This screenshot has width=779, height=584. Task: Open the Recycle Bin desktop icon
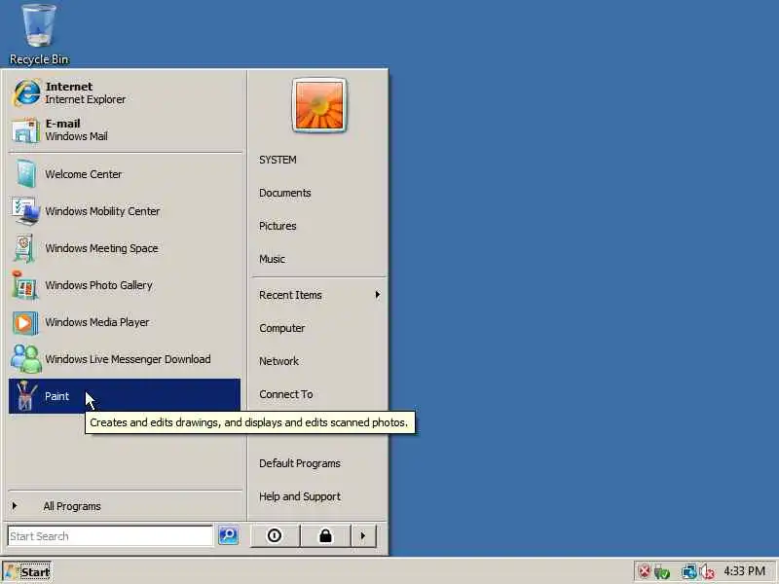(x=39, y=34)
